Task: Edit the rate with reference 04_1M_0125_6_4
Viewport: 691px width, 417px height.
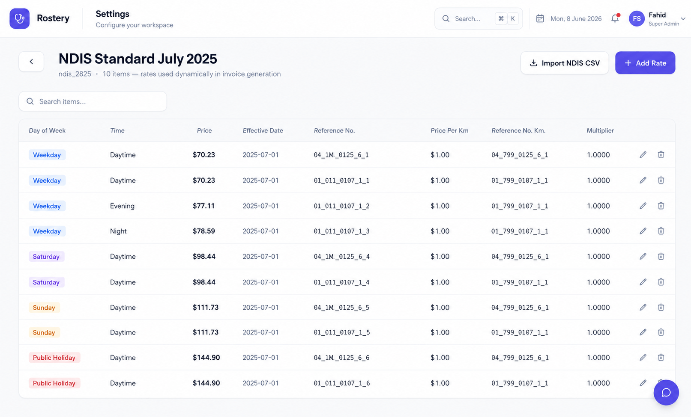Action: pyautogui.click(x=643, y=256)
